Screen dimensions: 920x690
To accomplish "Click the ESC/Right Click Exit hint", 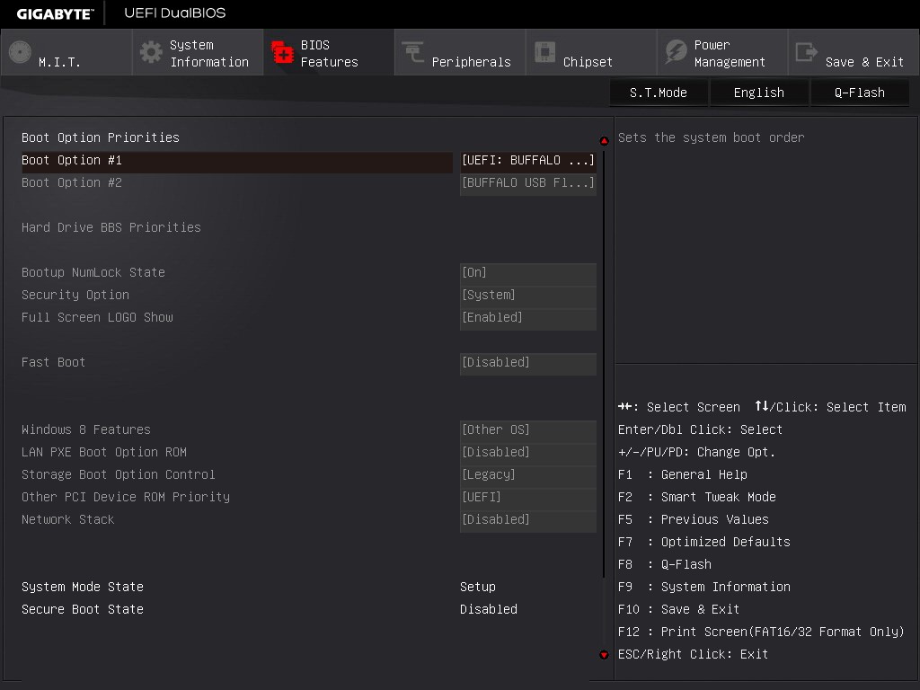I will (693, 655).
